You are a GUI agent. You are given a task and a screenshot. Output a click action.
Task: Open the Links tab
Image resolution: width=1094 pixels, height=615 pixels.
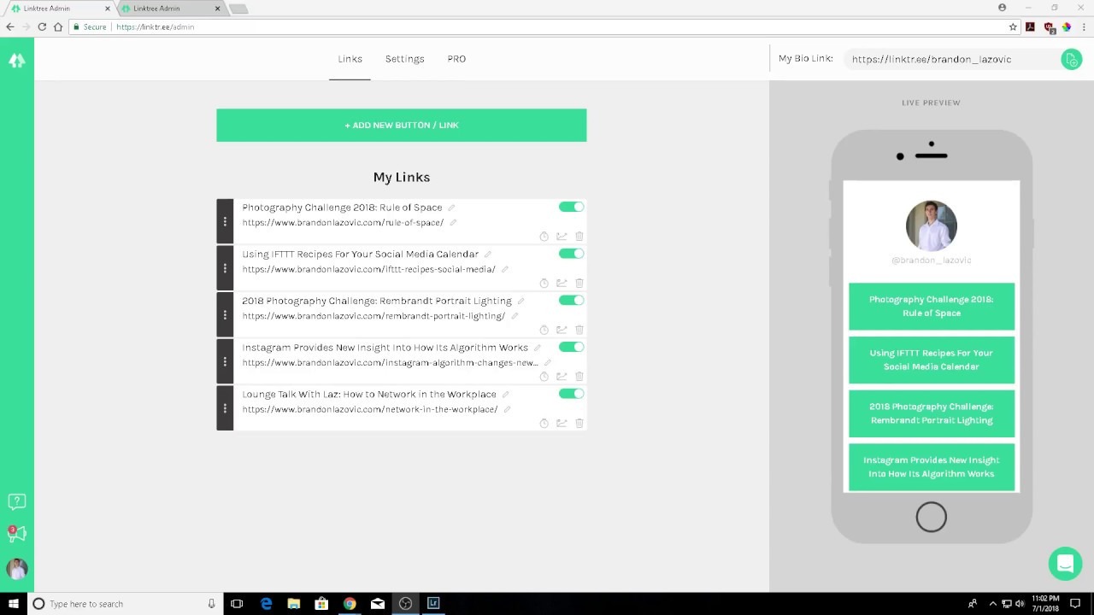point(350,59)
